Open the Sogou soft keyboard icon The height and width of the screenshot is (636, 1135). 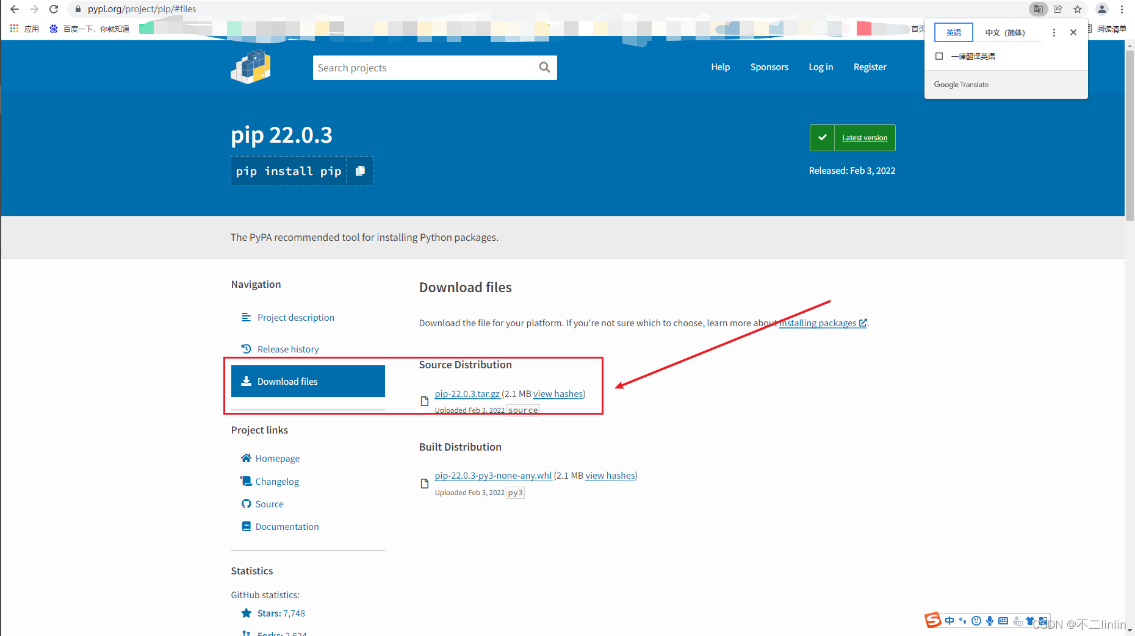pos(1003,621)
